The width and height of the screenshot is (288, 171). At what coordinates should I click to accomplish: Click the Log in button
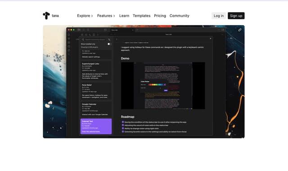219,16
